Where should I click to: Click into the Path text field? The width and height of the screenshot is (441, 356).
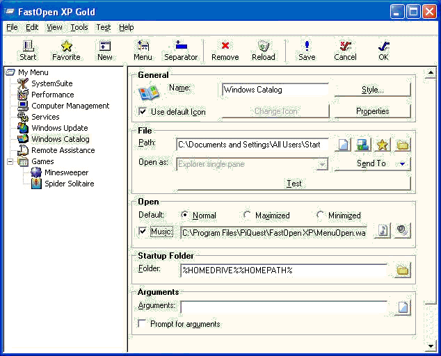pyautogui.click(x=252, y=145)
